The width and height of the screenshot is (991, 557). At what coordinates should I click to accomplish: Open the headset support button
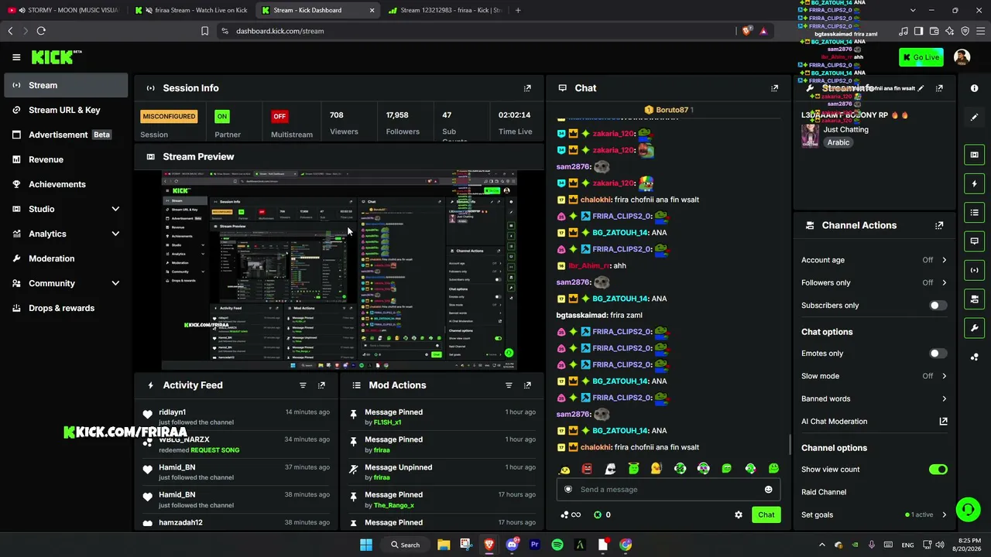pos(968,509)
